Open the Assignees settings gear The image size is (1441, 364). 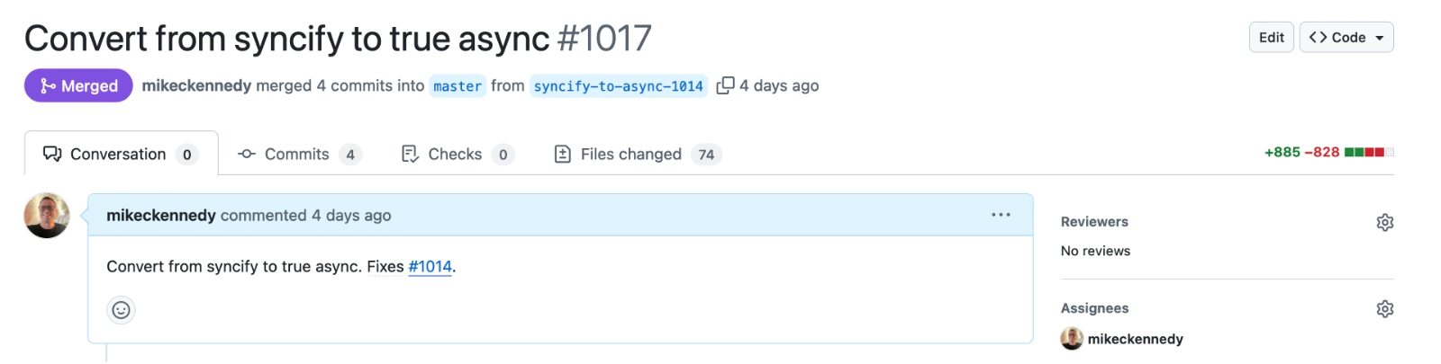pos(1384,308)
